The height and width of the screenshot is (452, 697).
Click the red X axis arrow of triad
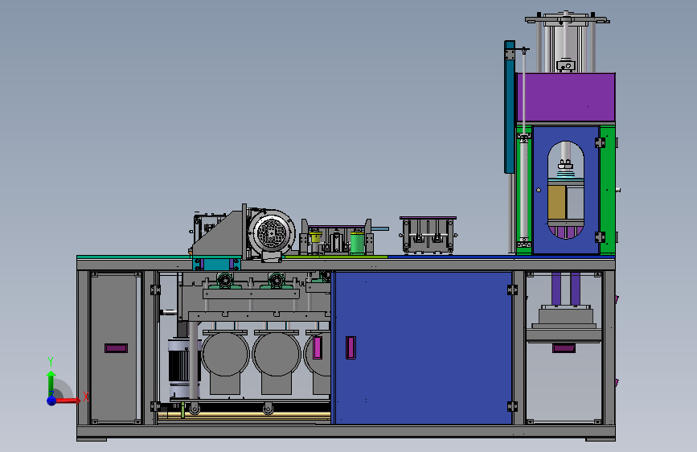(x=68, y=401)
